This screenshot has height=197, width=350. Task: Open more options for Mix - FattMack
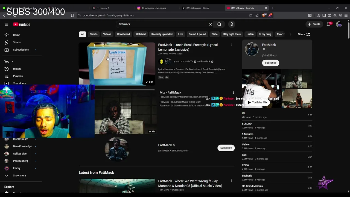click(x=233, y=92)
